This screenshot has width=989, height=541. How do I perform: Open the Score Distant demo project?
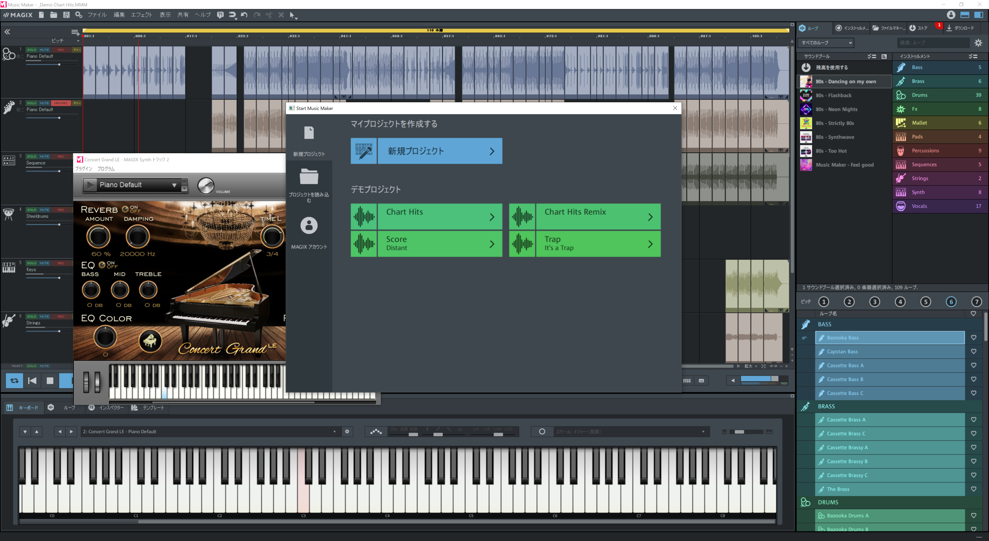click(426, 243)
